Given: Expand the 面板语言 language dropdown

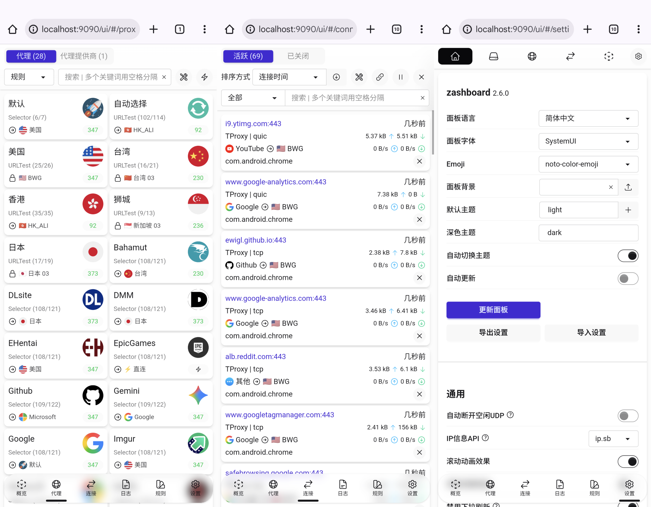Looking at the screenshot, I should point(588,118).
